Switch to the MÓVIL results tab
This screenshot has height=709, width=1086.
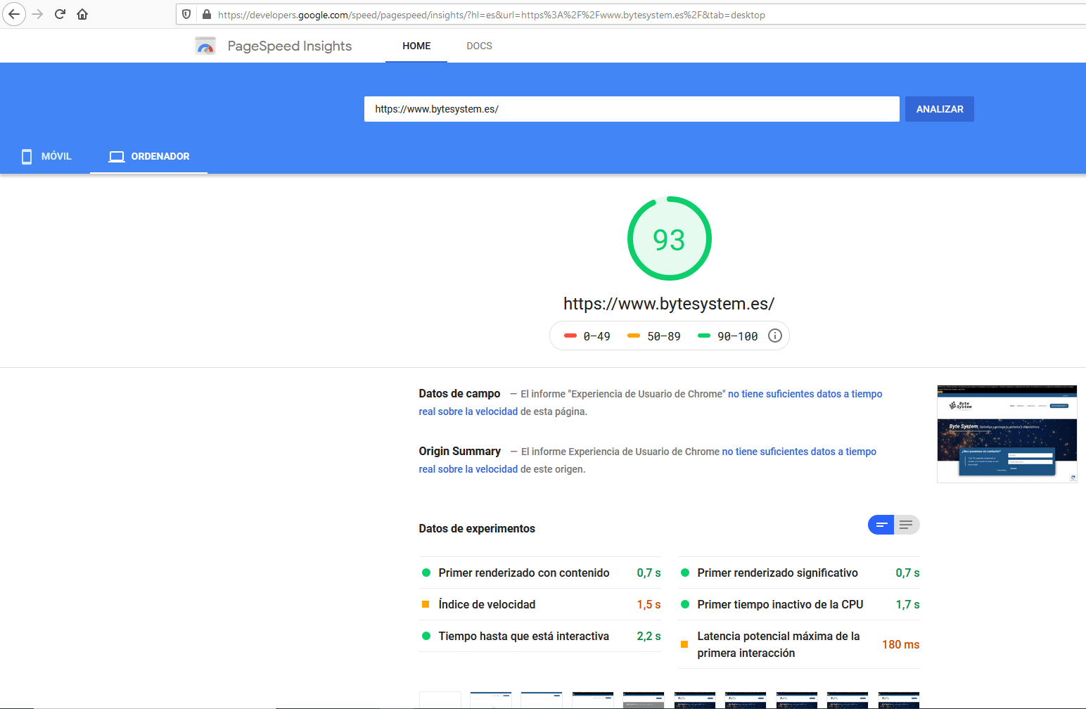tap(46, 156)
